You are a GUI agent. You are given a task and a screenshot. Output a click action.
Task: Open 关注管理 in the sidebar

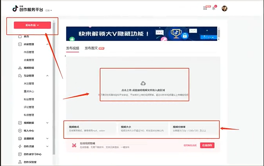[x=29, y=84]
